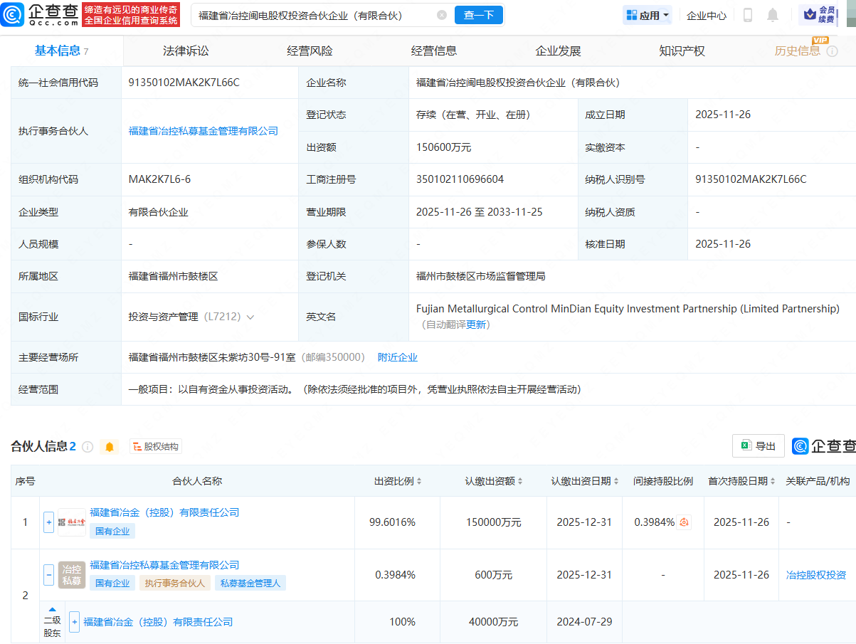The width and height of the screenshot is (856, 644).
Task: Expand the L7212 industry code chevron
Action: pos(250,316)
